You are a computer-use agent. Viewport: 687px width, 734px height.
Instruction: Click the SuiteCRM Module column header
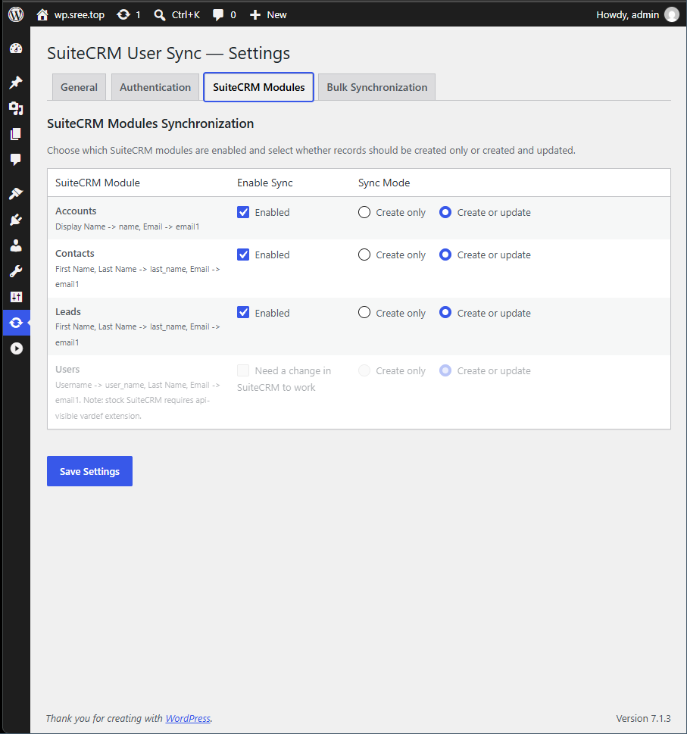tap(98, 183)
